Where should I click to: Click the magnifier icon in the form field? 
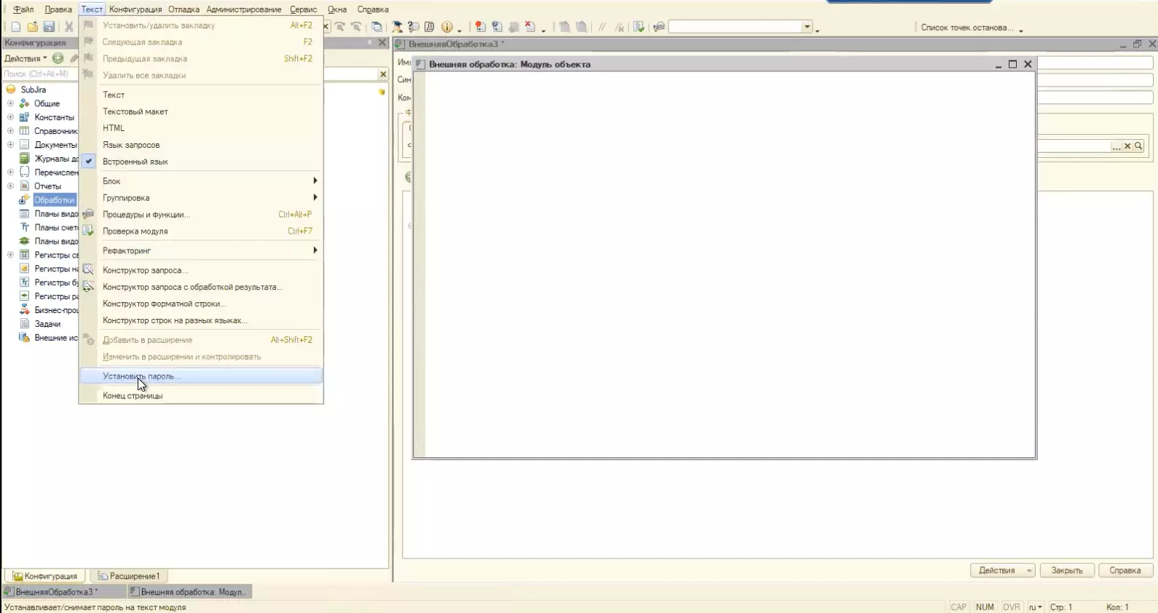pos(1138,146)
